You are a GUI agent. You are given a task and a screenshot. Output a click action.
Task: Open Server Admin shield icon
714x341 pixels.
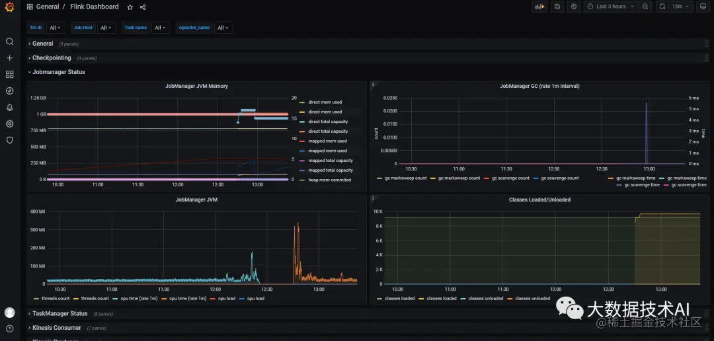(x=9, y=140)
